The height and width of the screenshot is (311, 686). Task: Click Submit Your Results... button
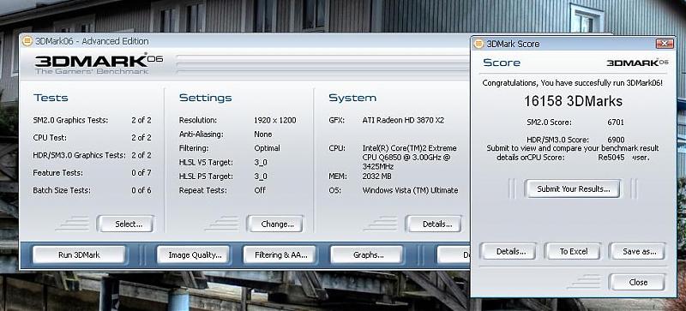click(x=573, y=189)
